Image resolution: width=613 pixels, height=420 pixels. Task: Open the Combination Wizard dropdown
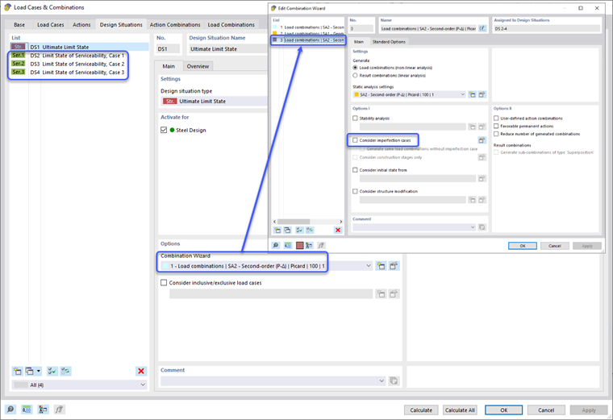point(369,266)
